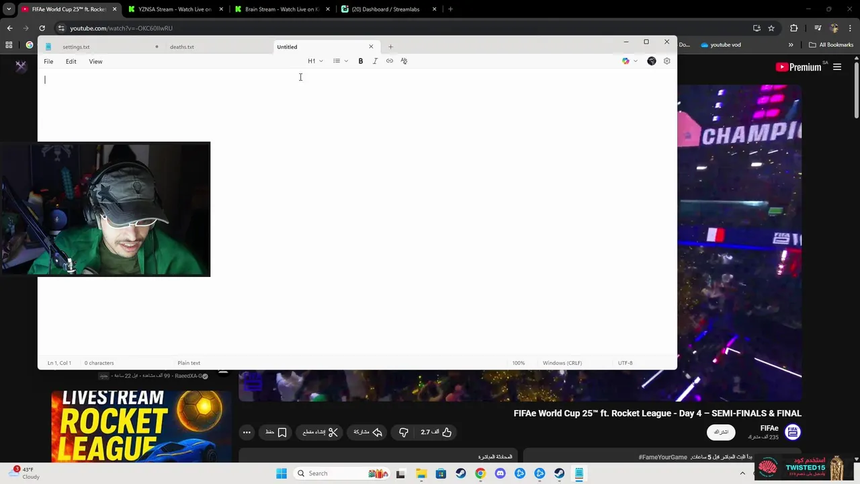Switch to the deaths.txt tab
This screenshot has height=484, width=860.
tap(215, 47)
